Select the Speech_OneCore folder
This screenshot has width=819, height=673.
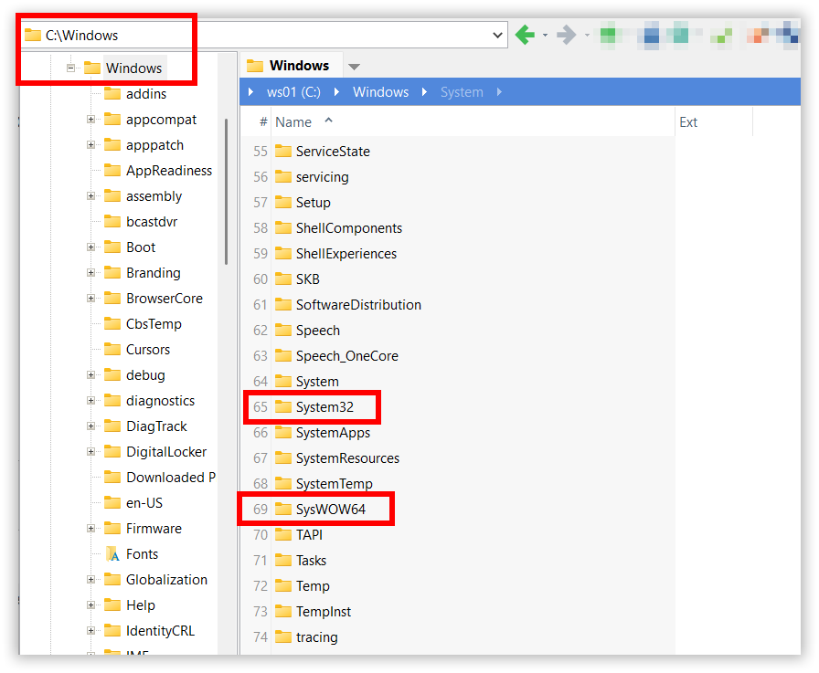[346, 356]
